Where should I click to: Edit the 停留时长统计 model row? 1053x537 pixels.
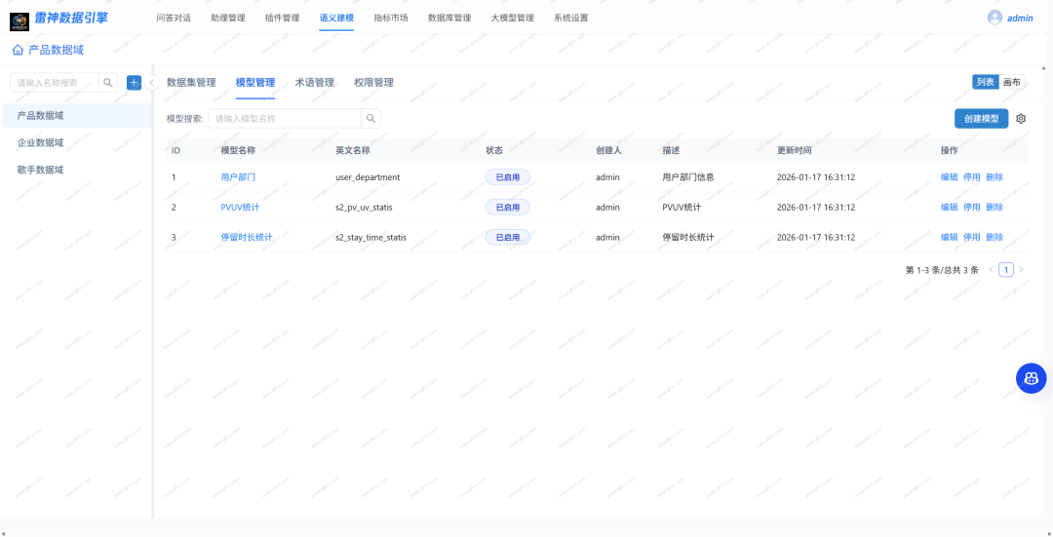click(949, 237)
